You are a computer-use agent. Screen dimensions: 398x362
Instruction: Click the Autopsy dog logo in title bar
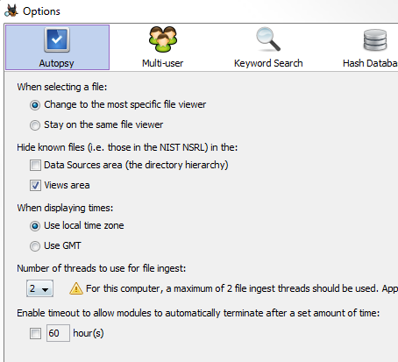(11, 11)
